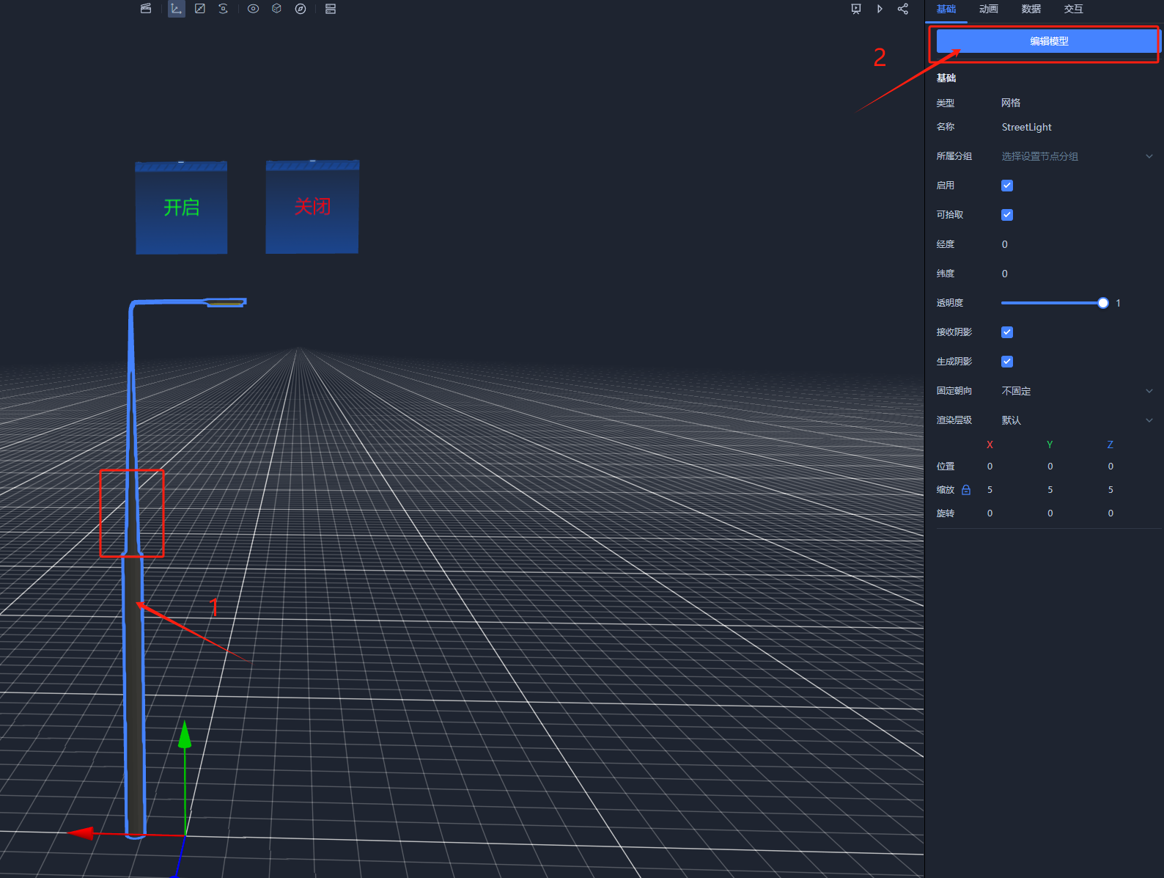
Task: Click the street light lamp head
Action: pos(225,302)
